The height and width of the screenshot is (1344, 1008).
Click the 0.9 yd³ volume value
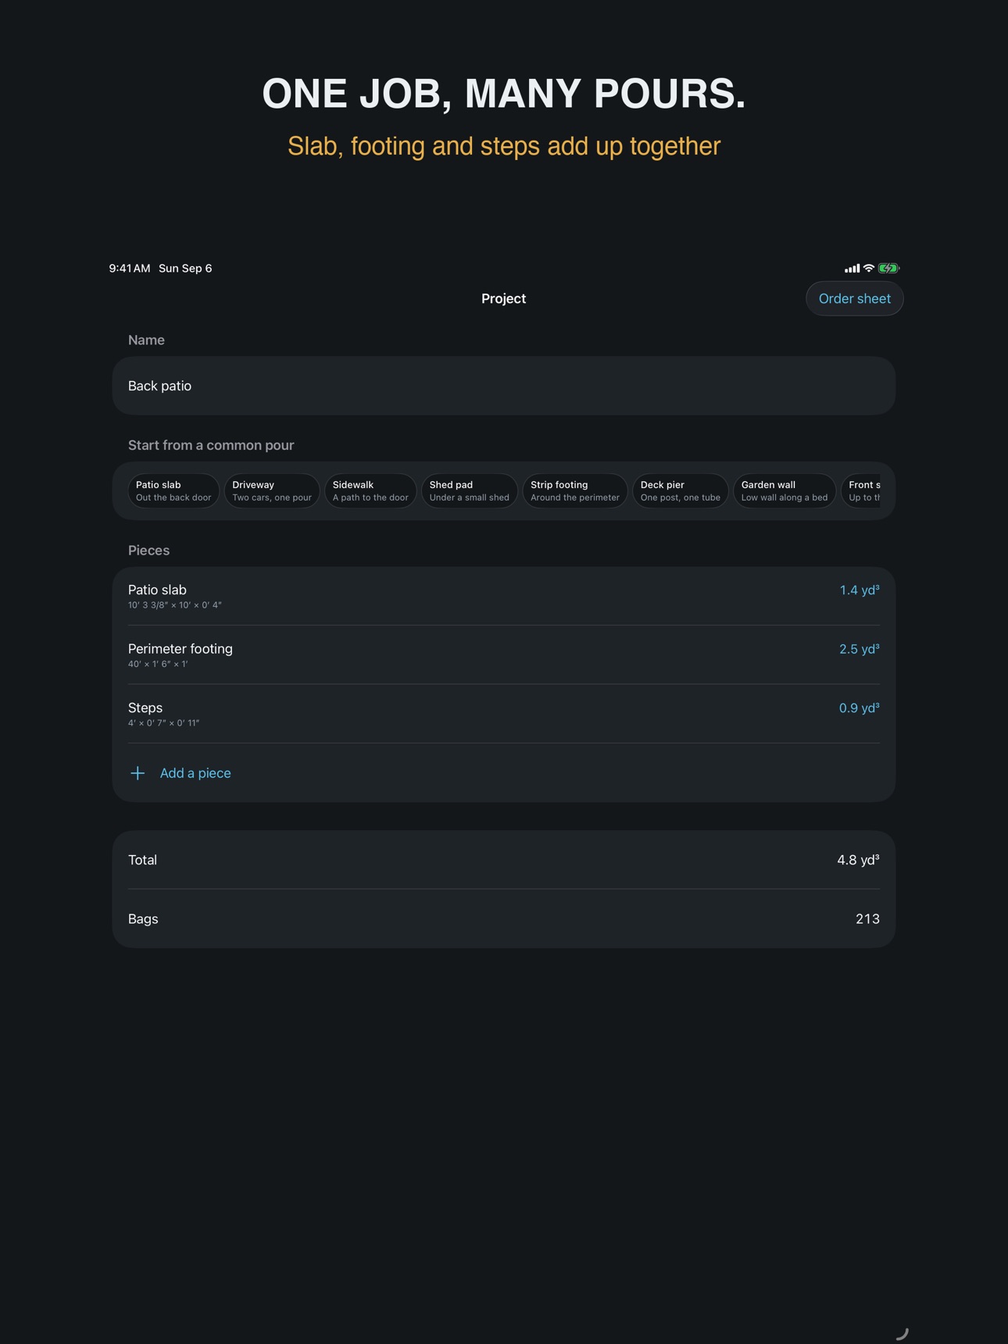click(860, 708)
